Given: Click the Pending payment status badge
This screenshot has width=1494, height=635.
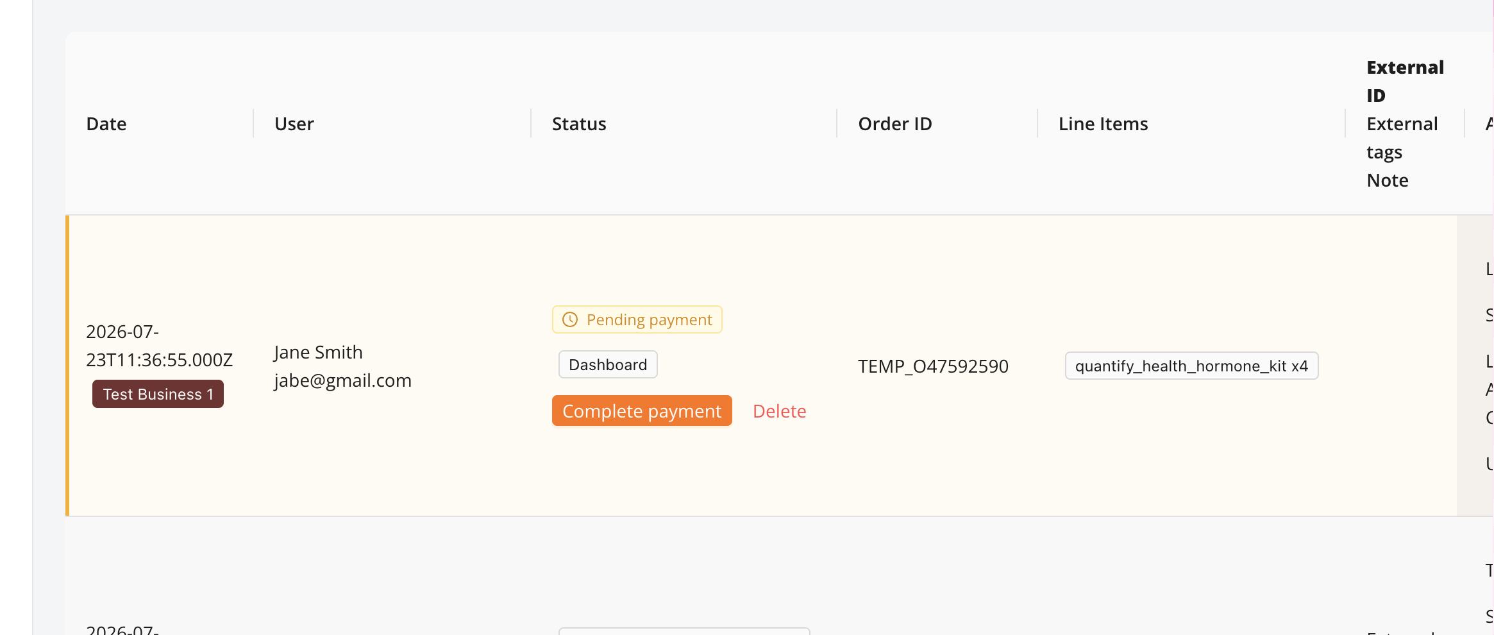Looking at the screenshot, I should point(637,319).
